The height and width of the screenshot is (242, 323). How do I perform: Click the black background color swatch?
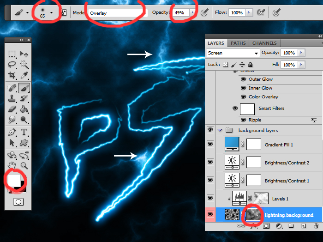22,187
